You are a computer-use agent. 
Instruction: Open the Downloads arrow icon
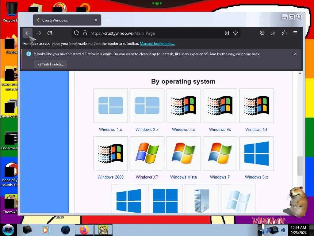[x=273, y=33]
